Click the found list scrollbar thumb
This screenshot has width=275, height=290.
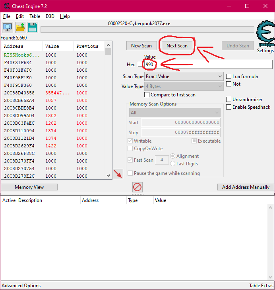tap(108, 52)
